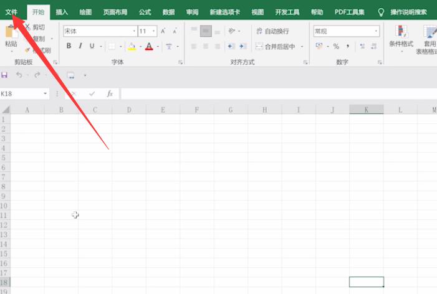Image resolution: width=437 pixels, height=294 pixels.
Task: Switch to the 插入 ribbon tab
Action: [x=62, y=12]
